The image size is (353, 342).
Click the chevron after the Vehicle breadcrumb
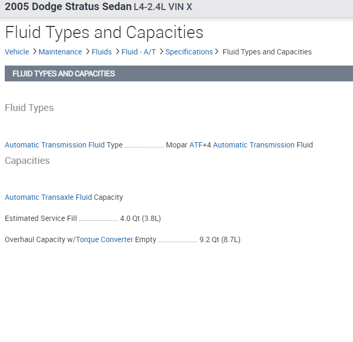pyautogui.click(x=34, y=52)
